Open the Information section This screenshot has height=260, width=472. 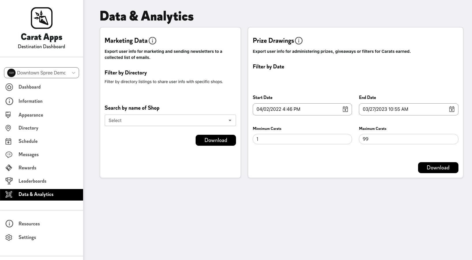(30, 101)
